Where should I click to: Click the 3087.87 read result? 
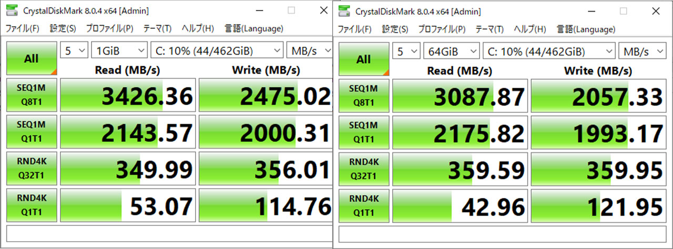point(460,96)
